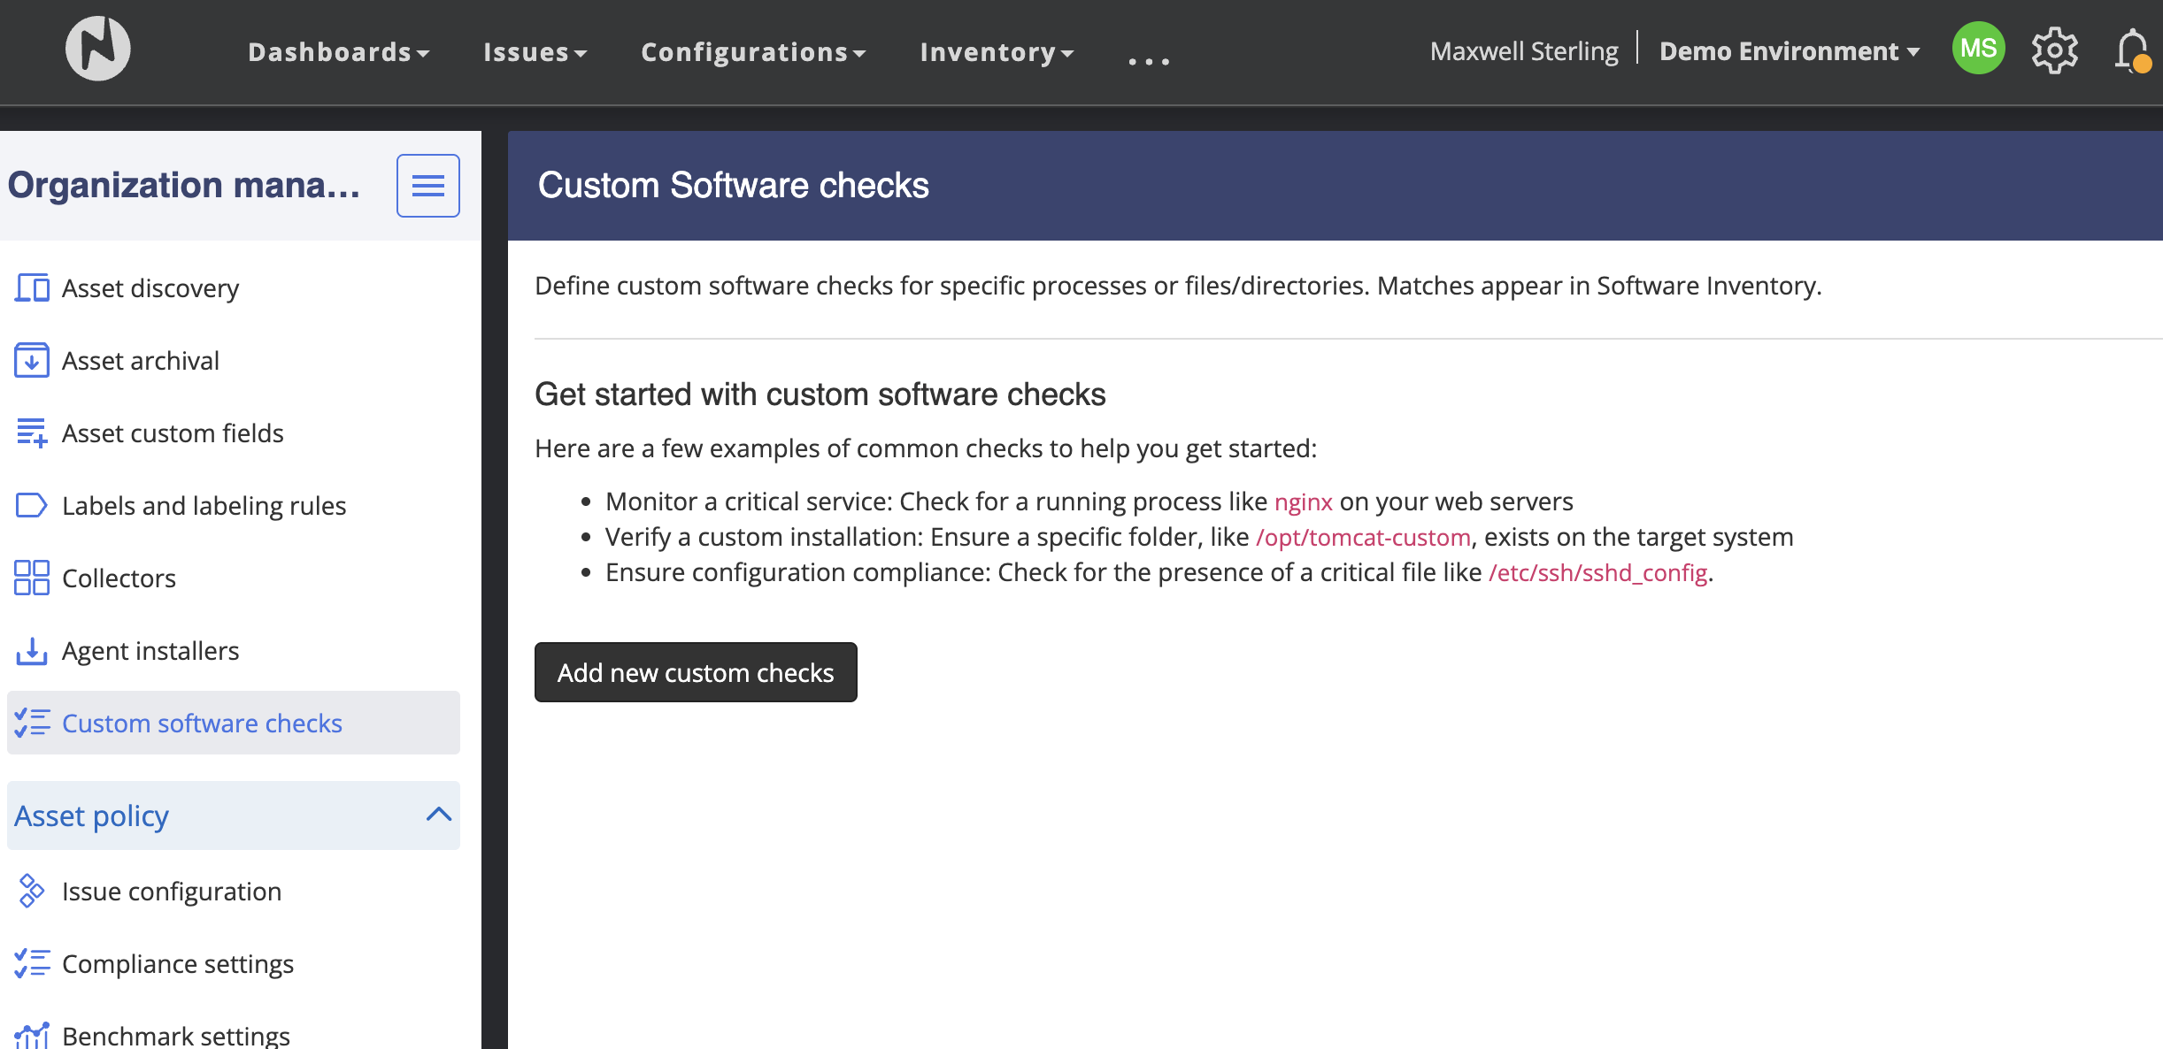This screenshot has width=2163, height=1049.
Task: Open the Dashboards dropdown menu
Action: coord(338,52)
